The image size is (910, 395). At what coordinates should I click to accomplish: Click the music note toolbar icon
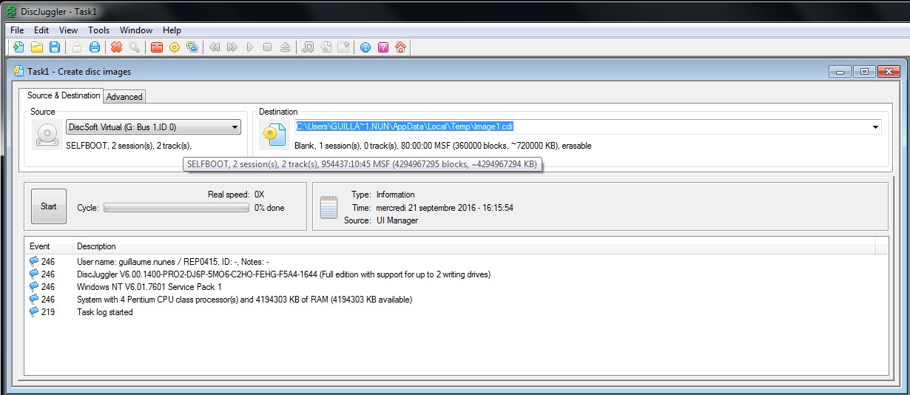[308, 47]
